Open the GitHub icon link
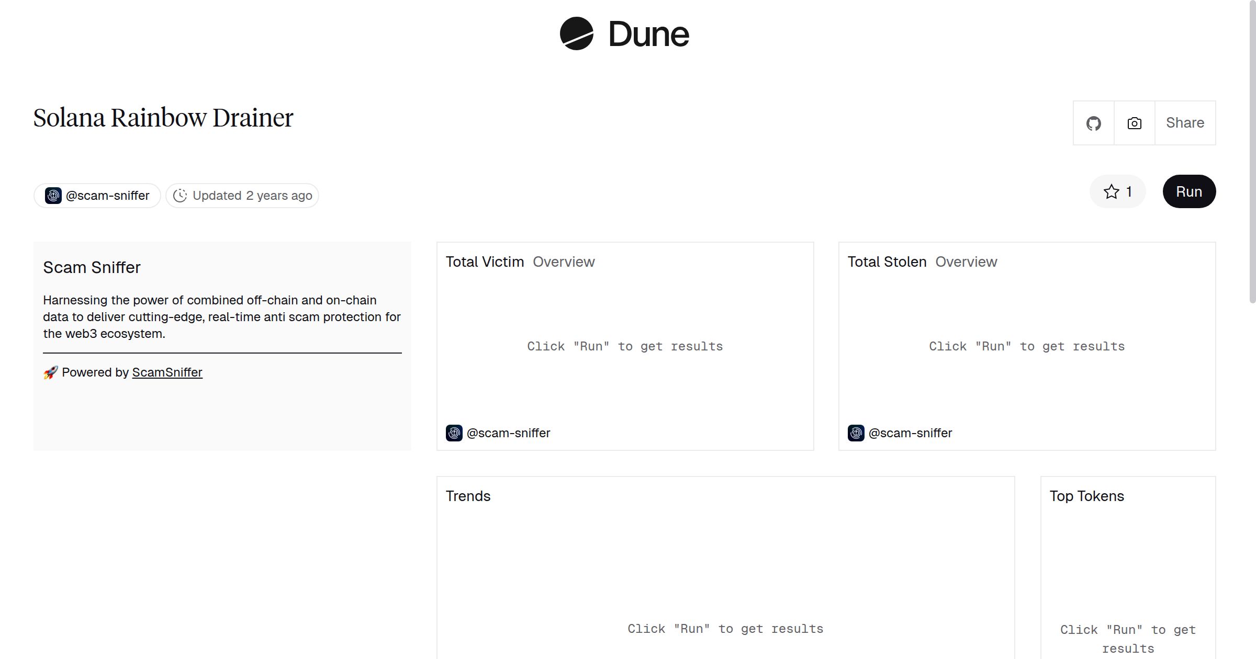Viewport: 1256px width, 659px height. 1093,123
